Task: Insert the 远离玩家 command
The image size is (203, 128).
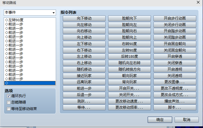Action: point(84,82)
